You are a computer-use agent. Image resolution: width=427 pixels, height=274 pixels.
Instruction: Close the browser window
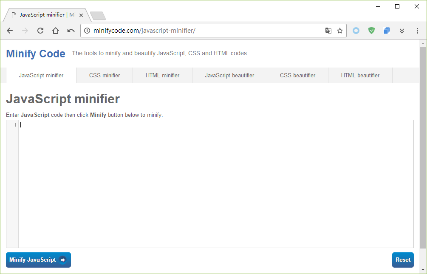(x=417, y=6)
